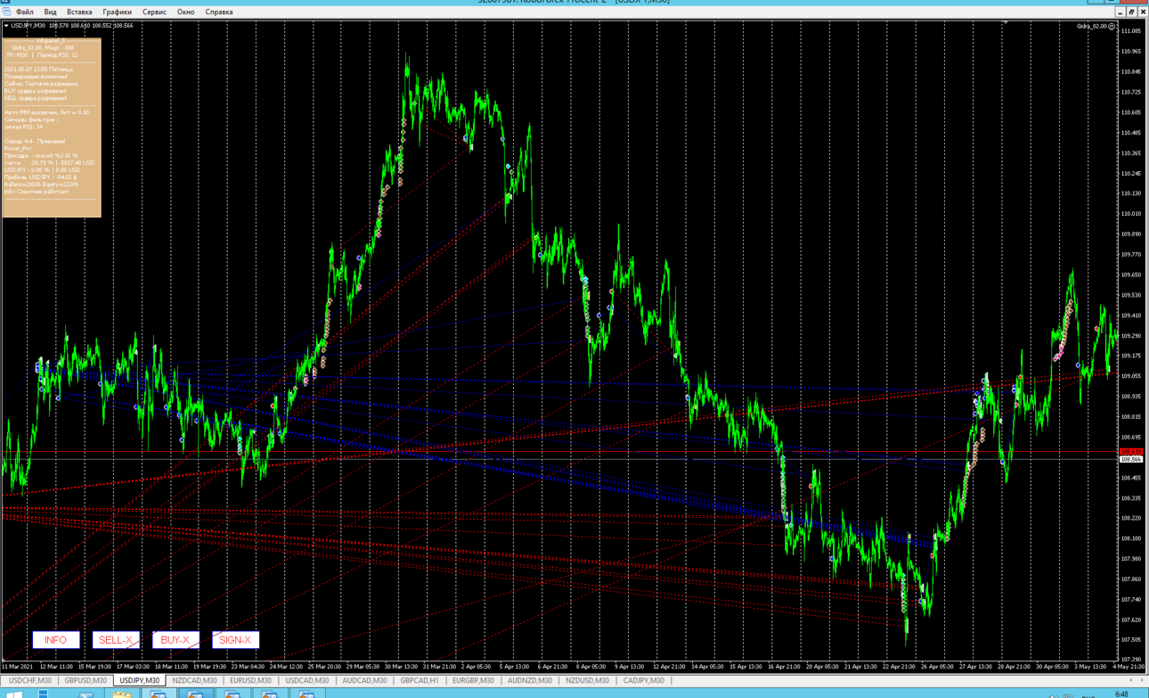Image resolution: width=1149 pixels, height=698 pixels.
Task: Click the current price label 108.566
Action: (1131, 460)
